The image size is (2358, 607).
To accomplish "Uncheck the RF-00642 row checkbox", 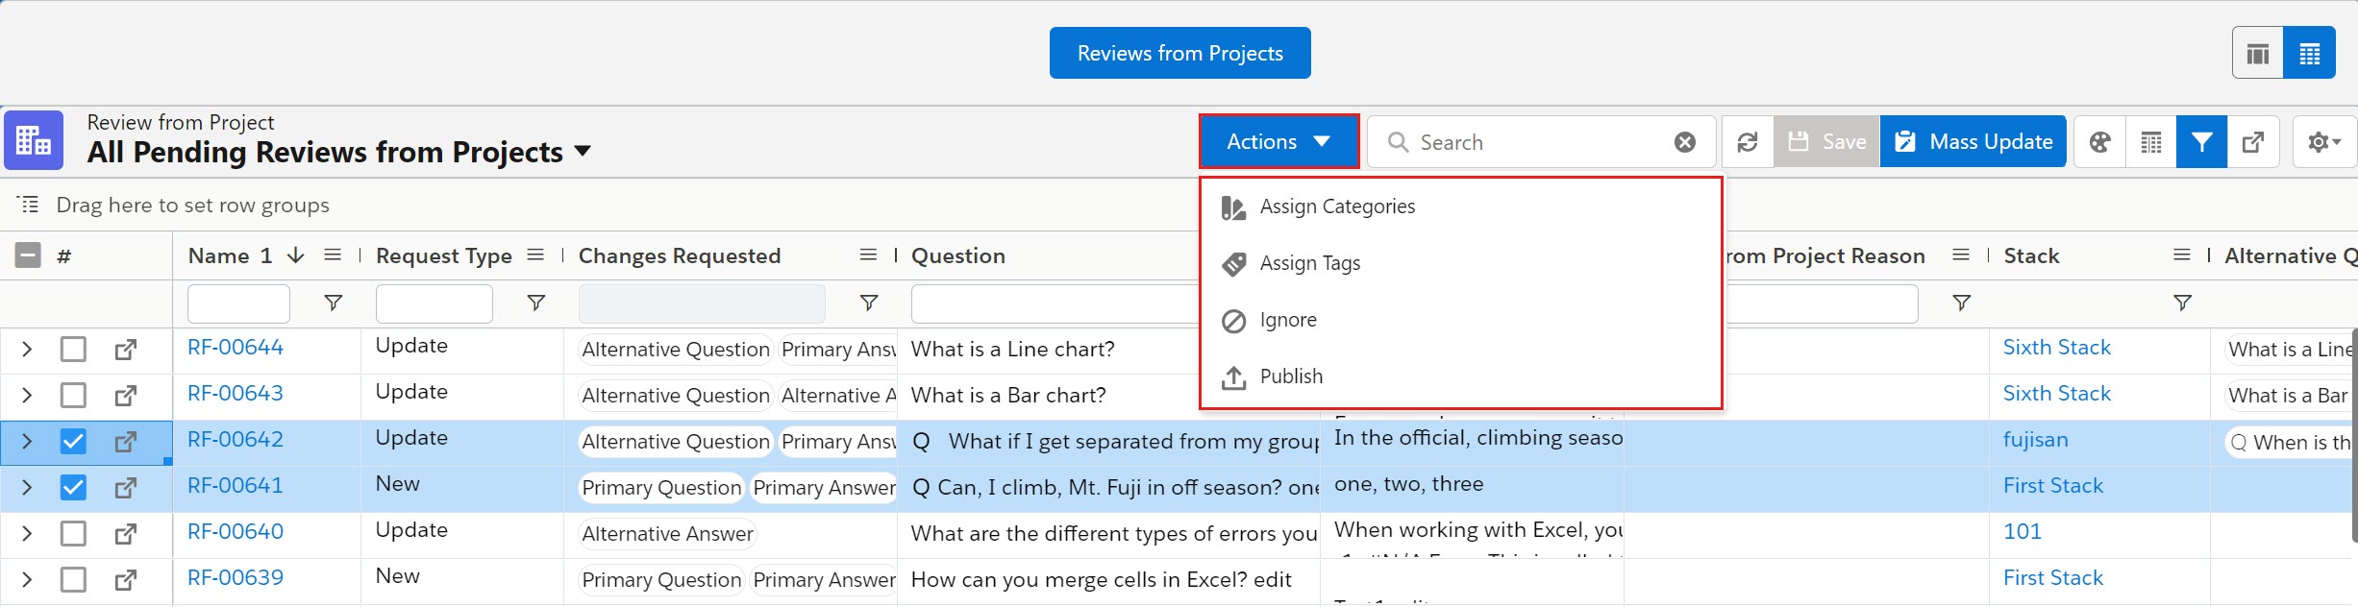I will [73, 442].
